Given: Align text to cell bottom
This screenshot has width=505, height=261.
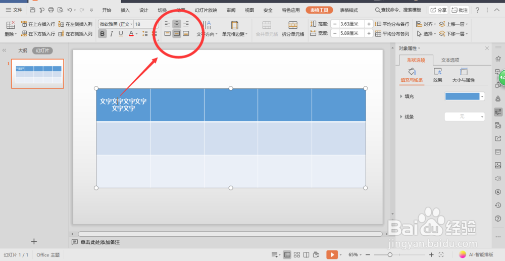Looking at the screenshot, I should click(x=186, y=33).
